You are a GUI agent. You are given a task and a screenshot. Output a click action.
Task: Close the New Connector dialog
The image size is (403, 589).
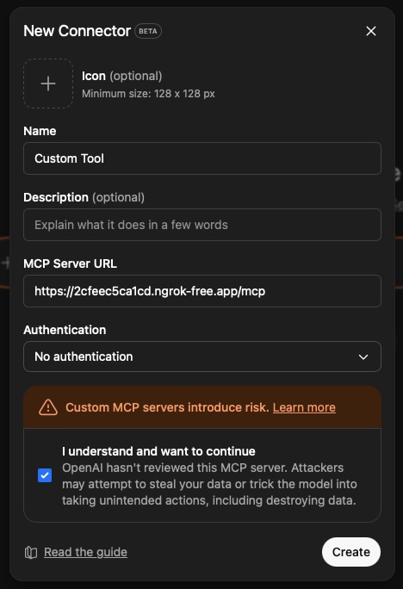(x=371, y=31)
